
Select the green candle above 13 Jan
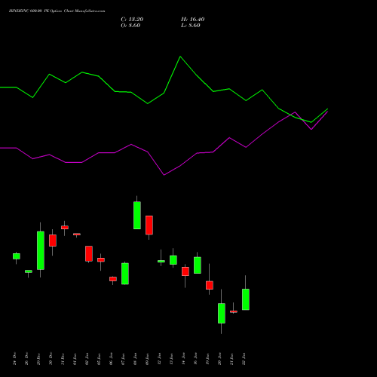tap(173, 260)
